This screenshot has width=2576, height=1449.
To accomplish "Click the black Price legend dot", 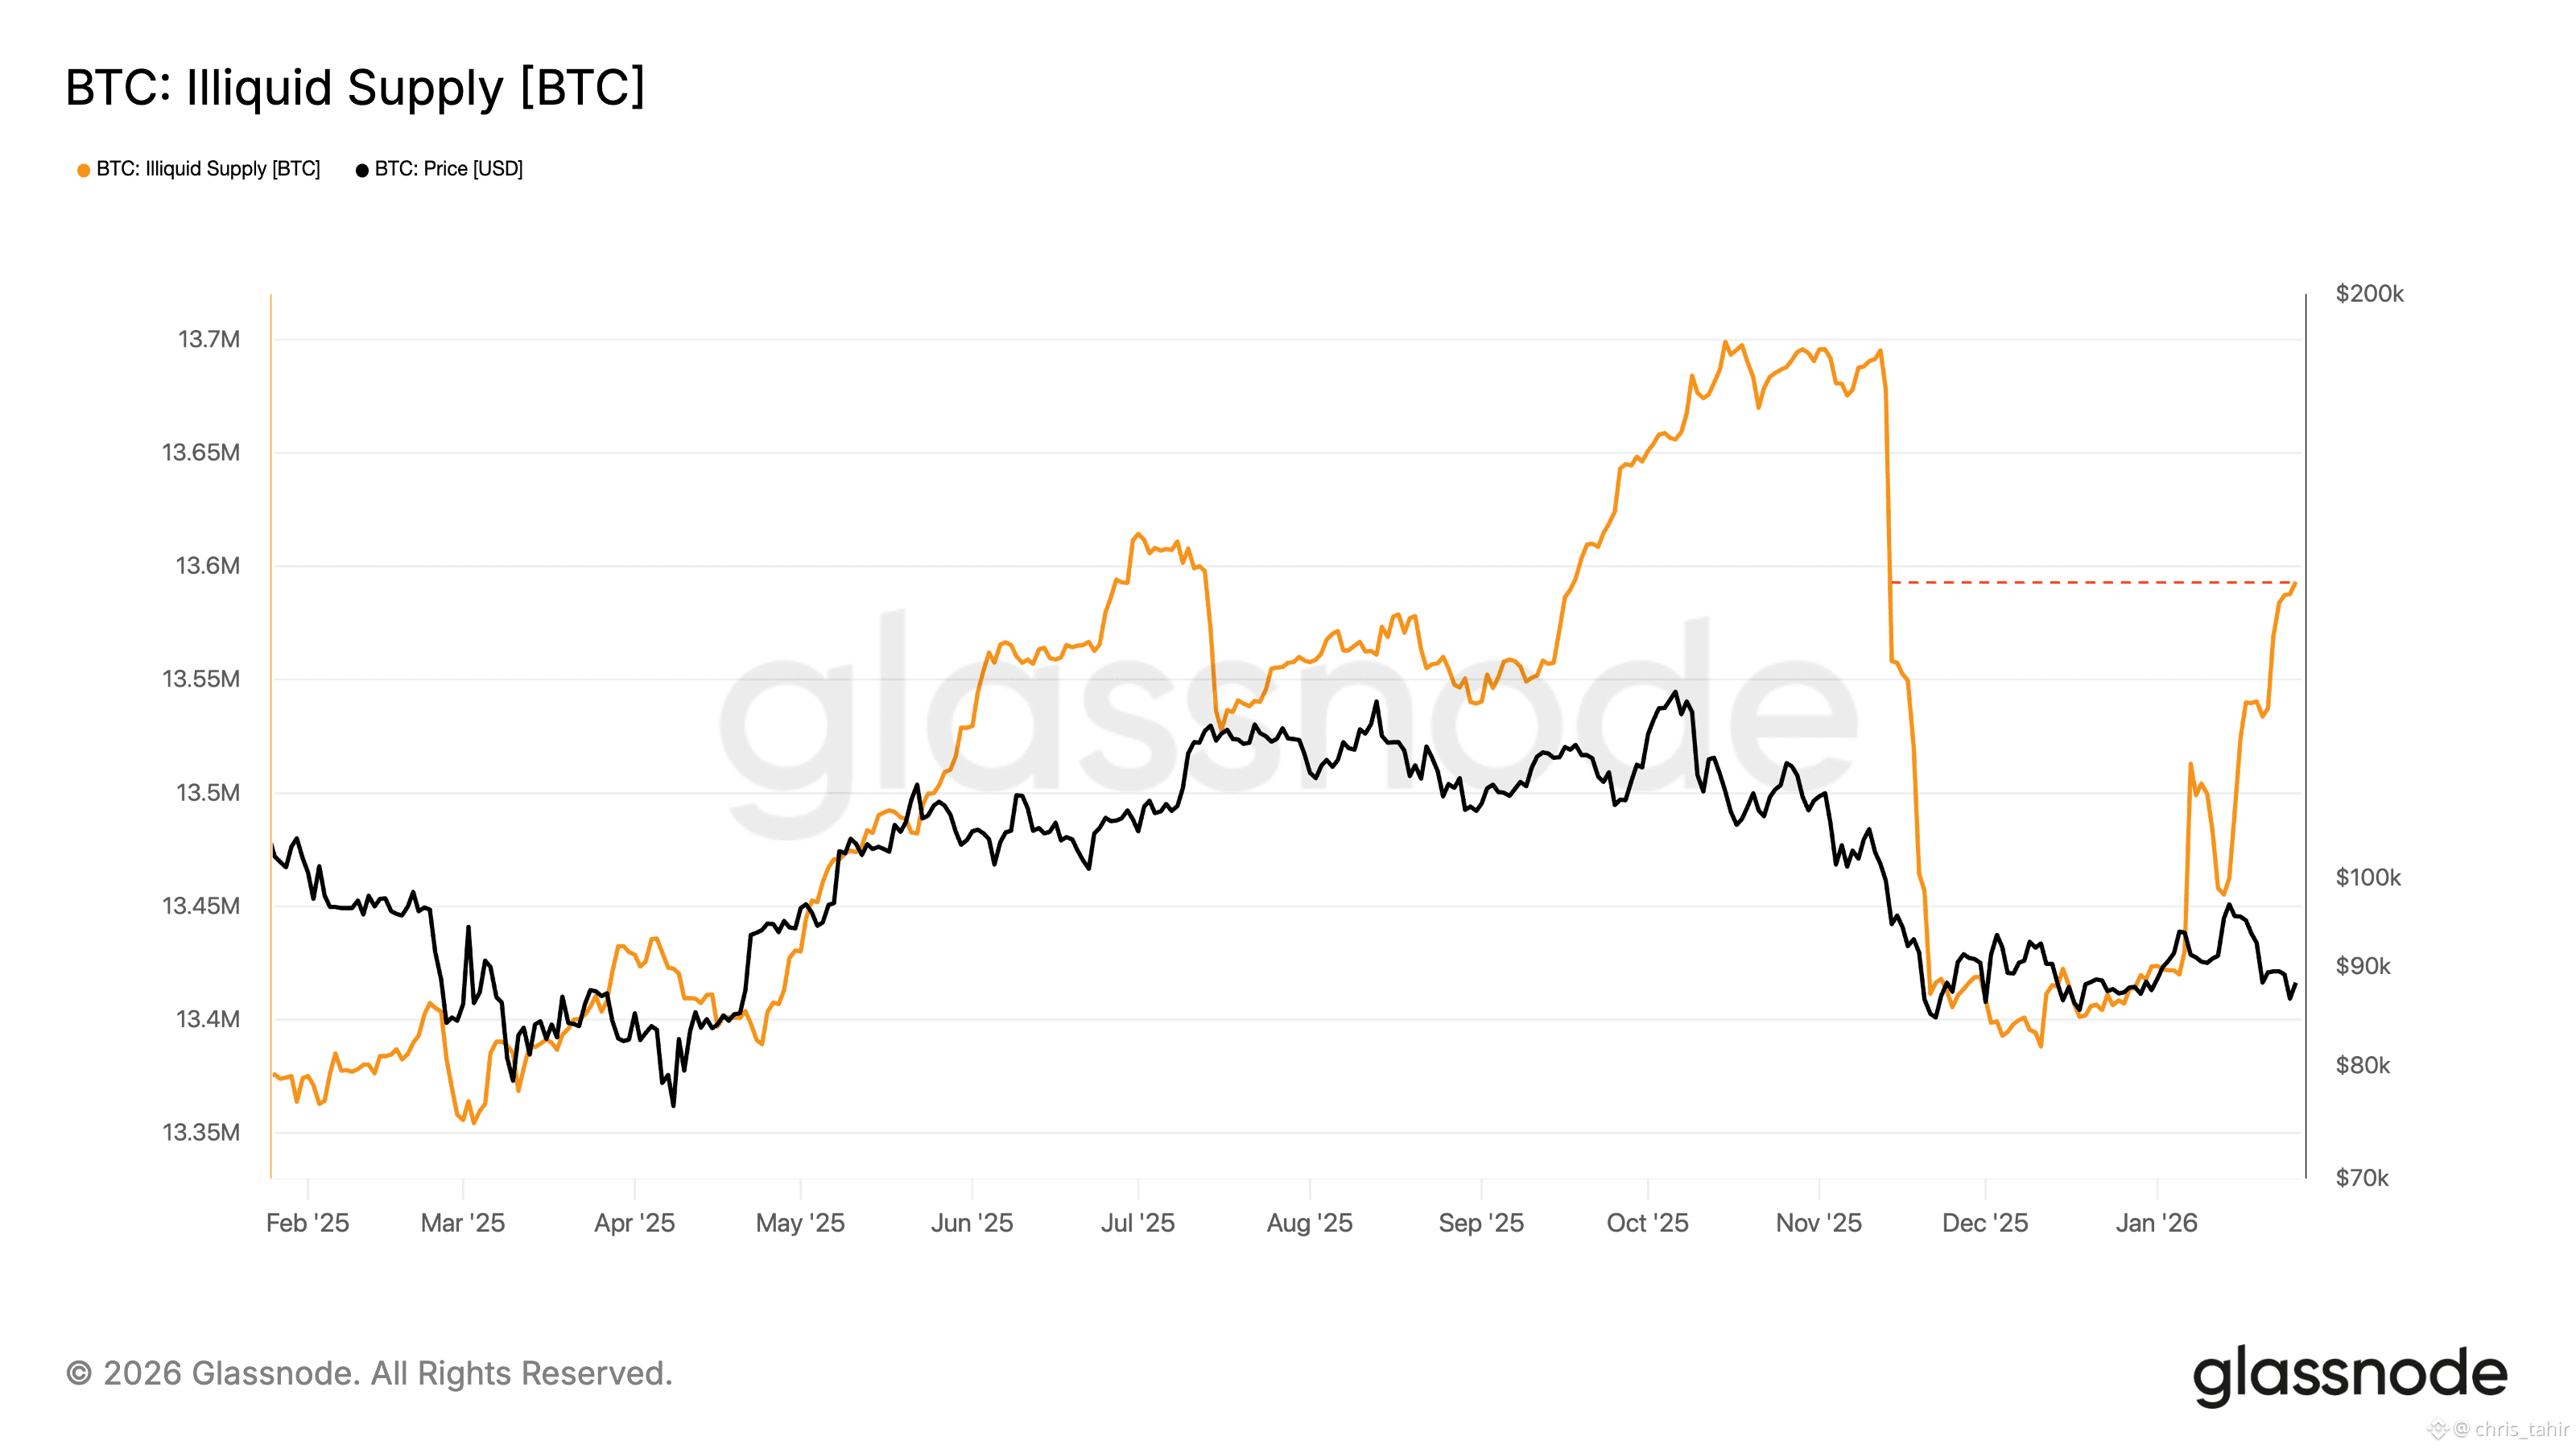I will coord(362,170).
